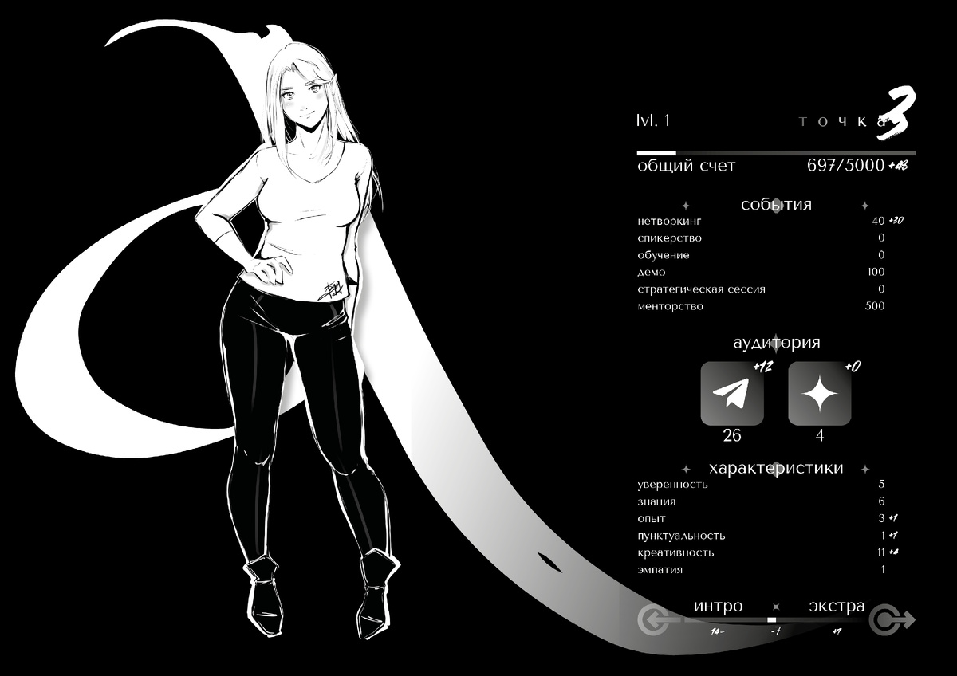Click the +12 badge above Telegram tile
Viewport: 957px width, 676px height.
click(x=763, y=367)
